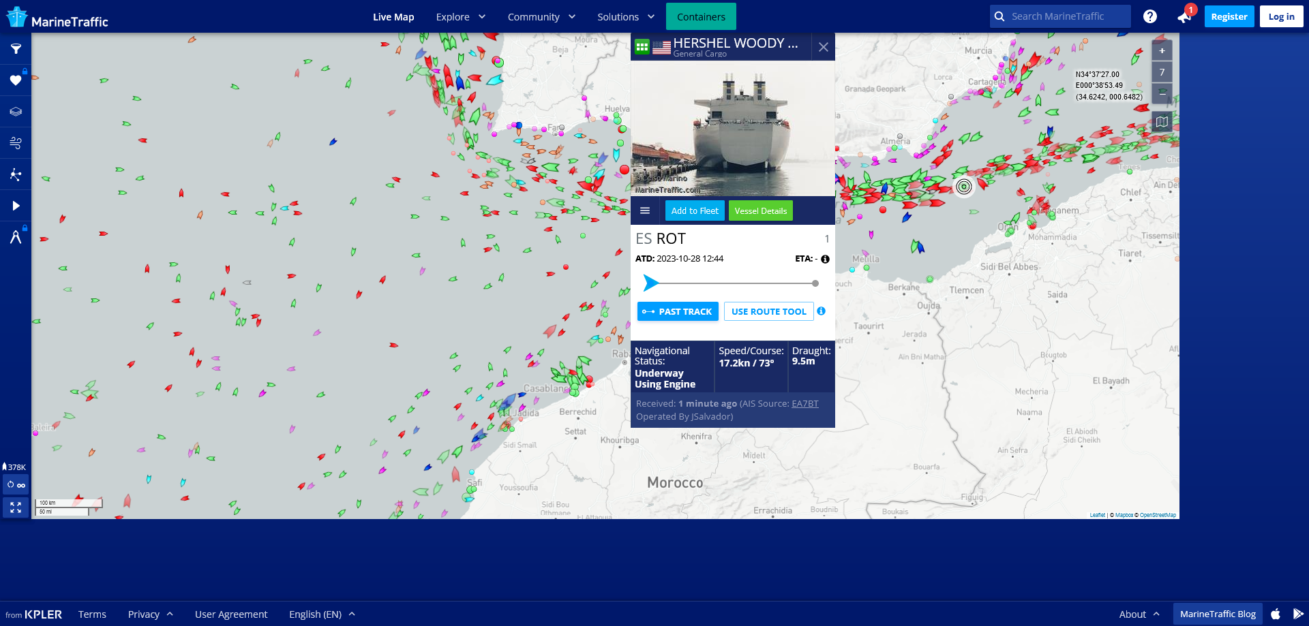This screenshot has height=626, width=1309.
Task: Open the MarineTraffic Blog link
Action: click(1218, 614)
